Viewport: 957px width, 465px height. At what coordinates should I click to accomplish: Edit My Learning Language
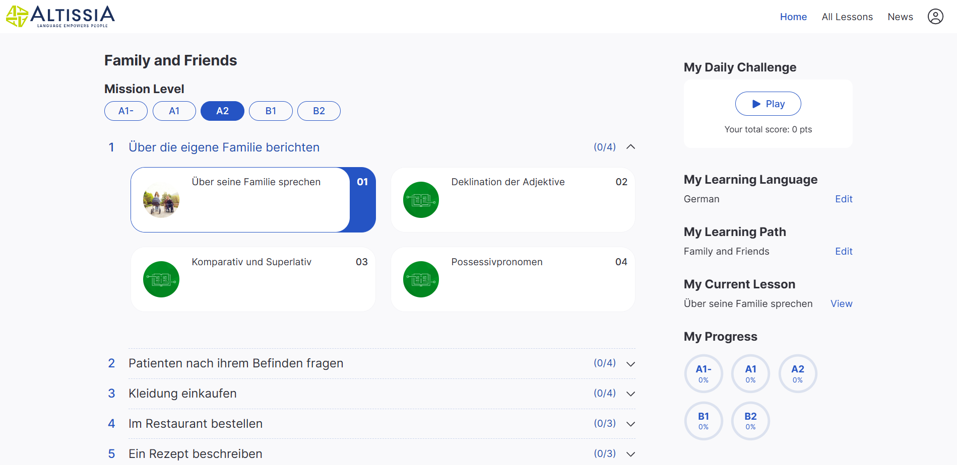[844, 199]
